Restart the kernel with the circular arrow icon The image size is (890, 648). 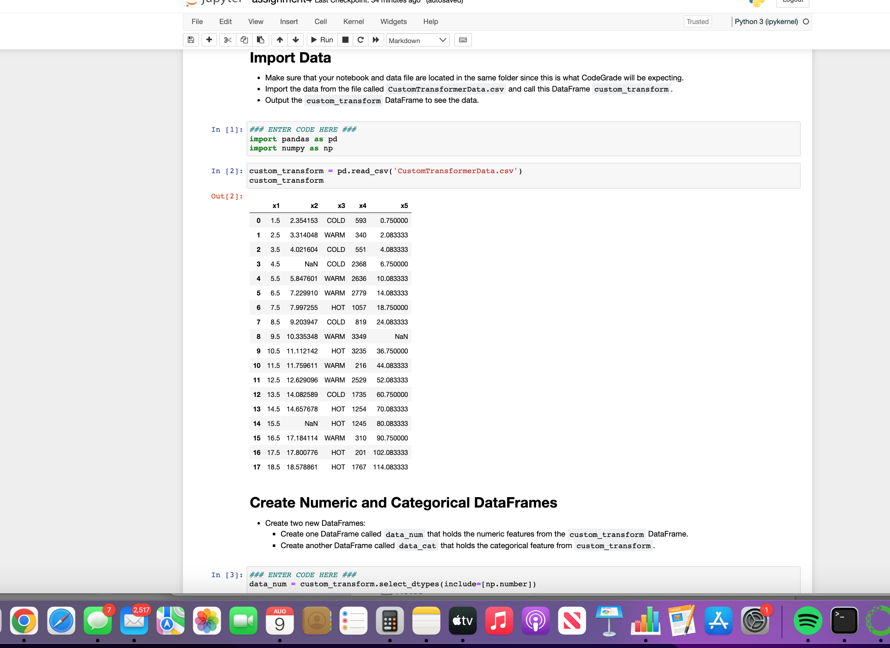point(361,40)
